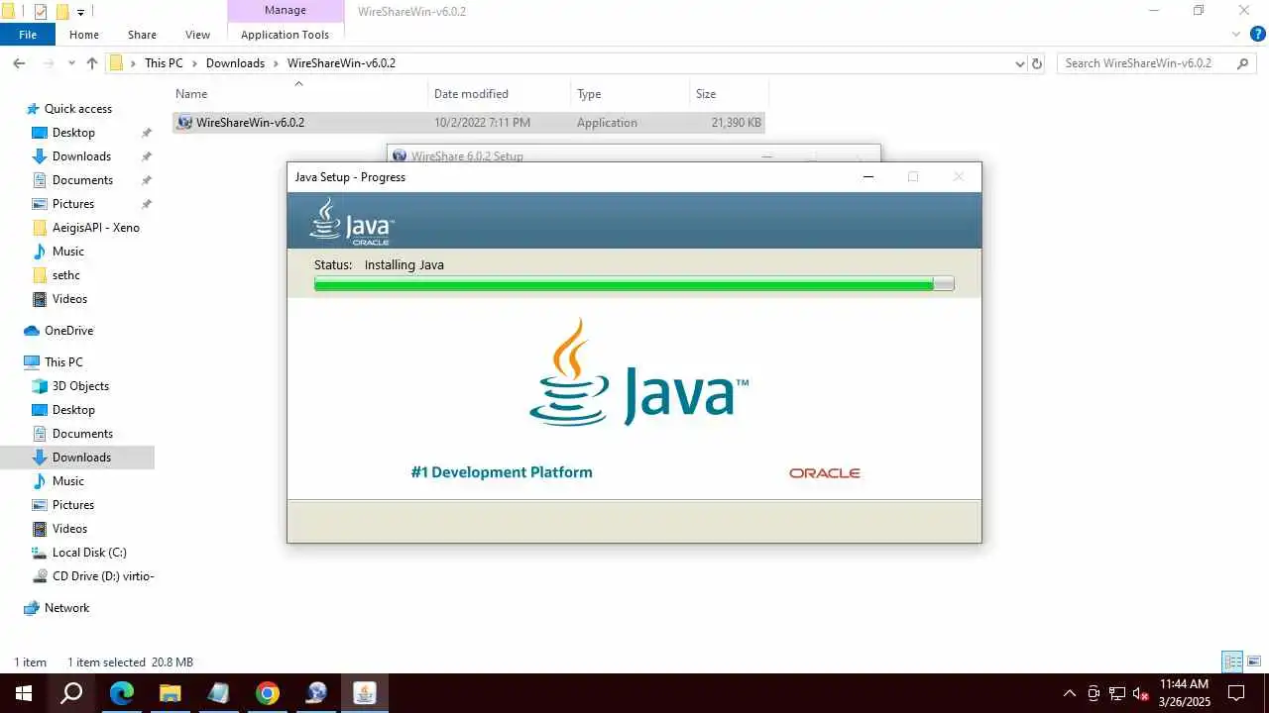Viewport: 1269px width, 713px height.
Task: Open Microsoft Edge from the taskbar
Action: tap(121, 693)
